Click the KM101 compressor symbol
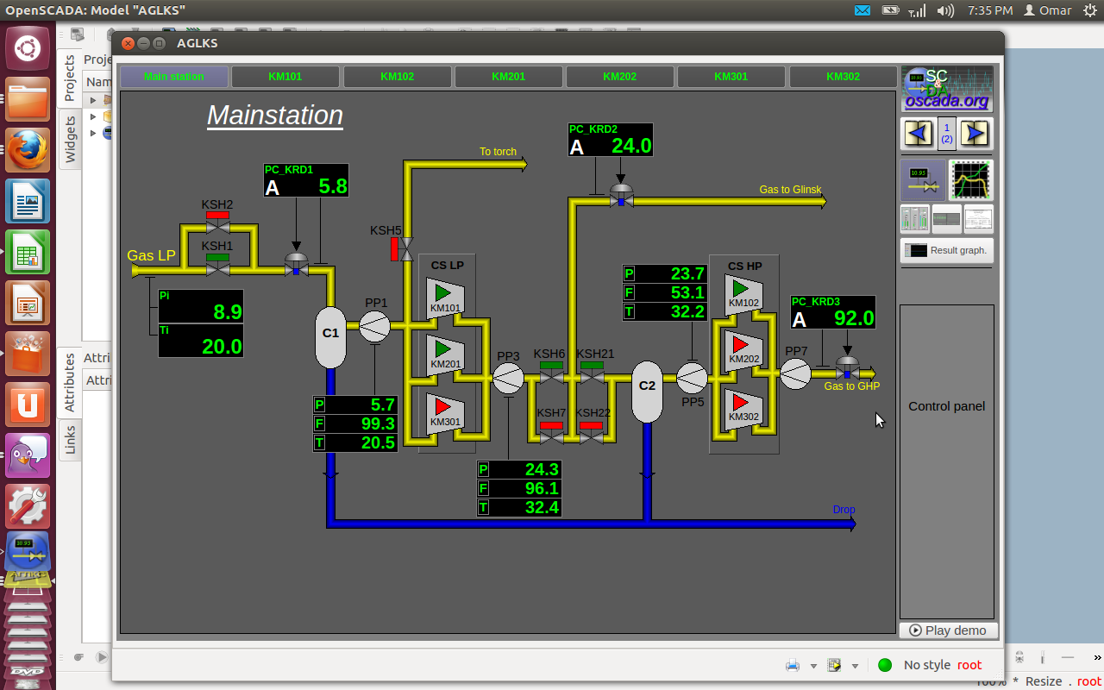The height and width of the screenshot is (690, 1104). [445, 297]
